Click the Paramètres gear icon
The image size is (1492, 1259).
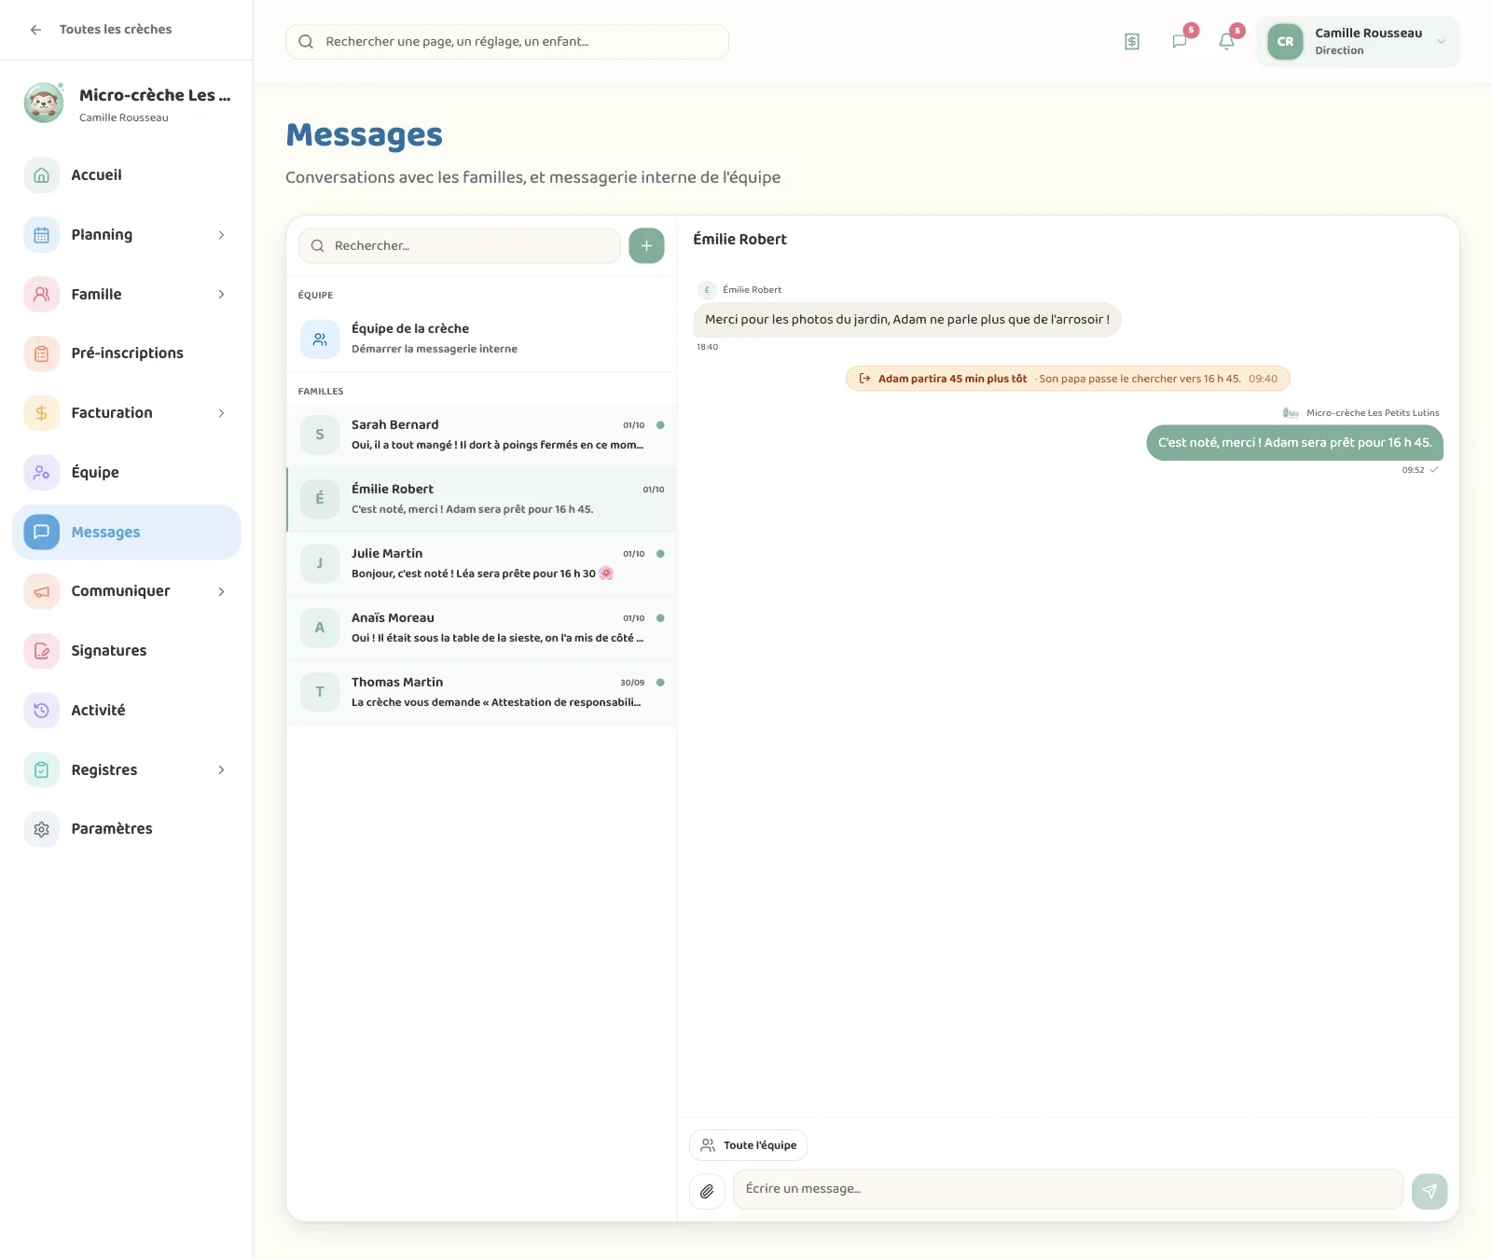click(x=41, y=829)
